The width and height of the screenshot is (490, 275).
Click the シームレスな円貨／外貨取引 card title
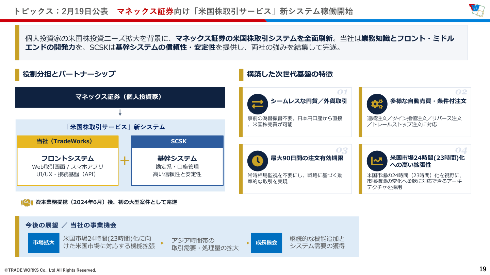click(309, 101)
